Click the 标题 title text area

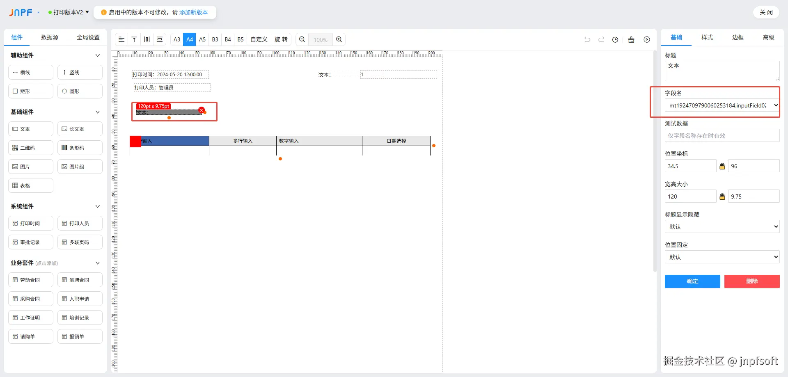[722, 71]
